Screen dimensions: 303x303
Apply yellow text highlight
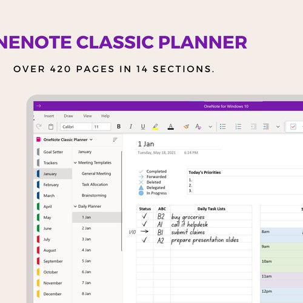[x=155, y=127]
